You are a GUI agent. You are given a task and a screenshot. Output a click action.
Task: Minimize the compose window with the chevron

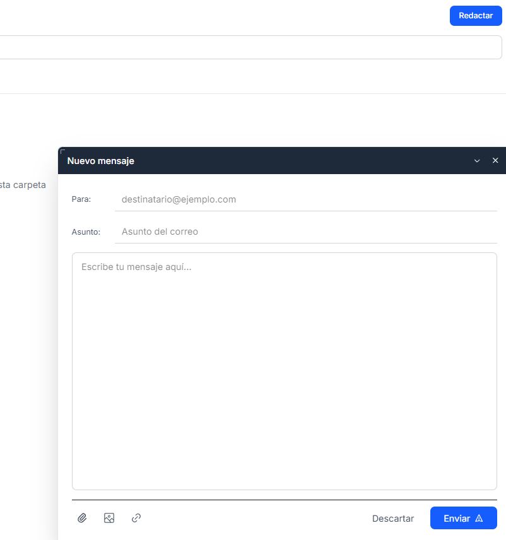478,161
